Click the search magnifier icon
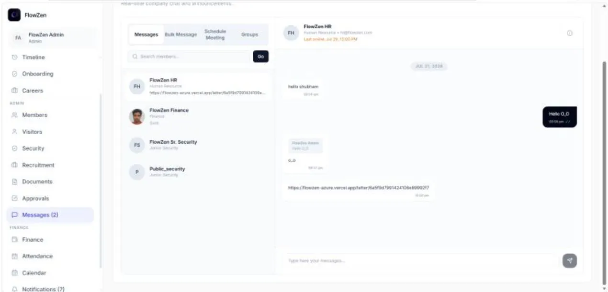This screenshot has height=292, width=608. tap(135, 56)
